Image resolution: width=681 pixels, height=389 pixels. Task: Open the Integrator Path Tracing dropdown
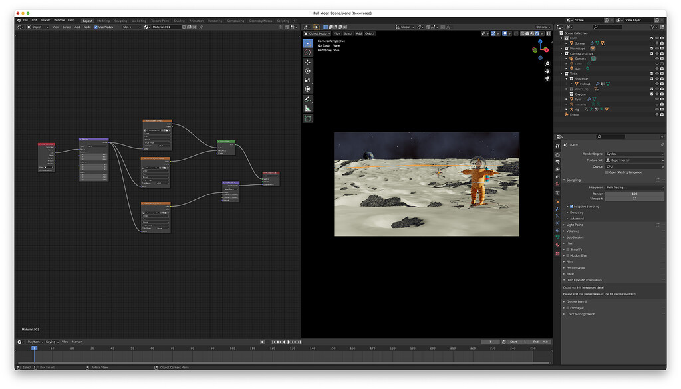(634, 188)
